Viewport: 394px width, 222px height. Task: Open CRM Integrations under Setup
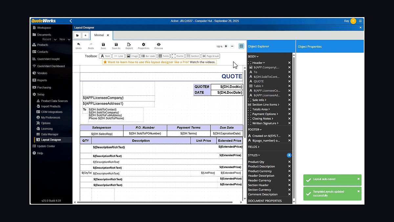pos(52,112)
